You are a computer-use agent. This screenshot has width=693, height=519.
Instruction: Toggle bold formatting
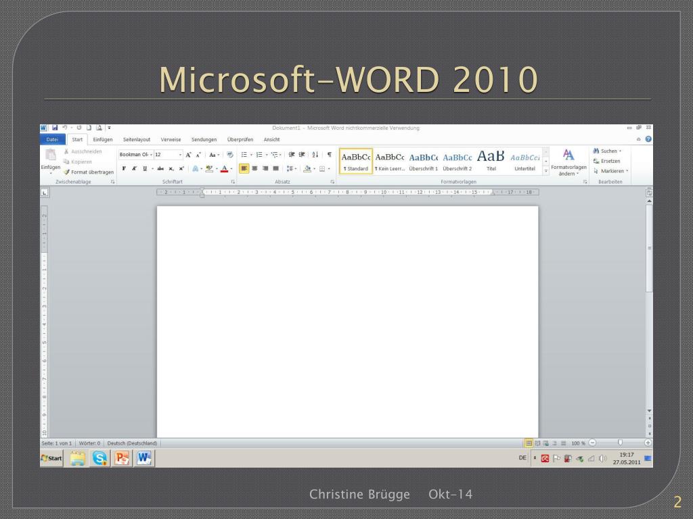tap(124, 168)
